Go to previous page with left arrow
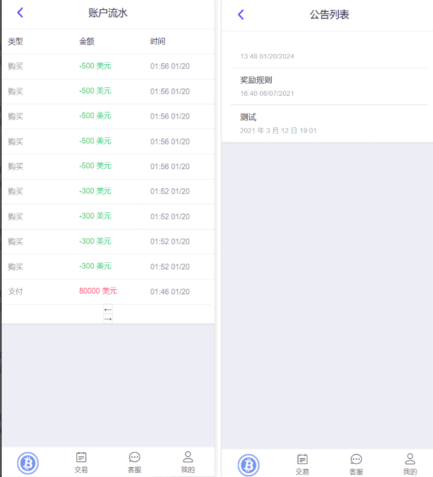The image size is (433, 477). pyautogui.click(x=108, y=309)
